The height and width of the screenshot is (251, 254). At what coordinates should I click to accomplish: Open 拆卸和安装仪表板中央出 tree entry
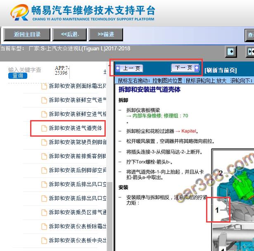click(x=77, y=240)
